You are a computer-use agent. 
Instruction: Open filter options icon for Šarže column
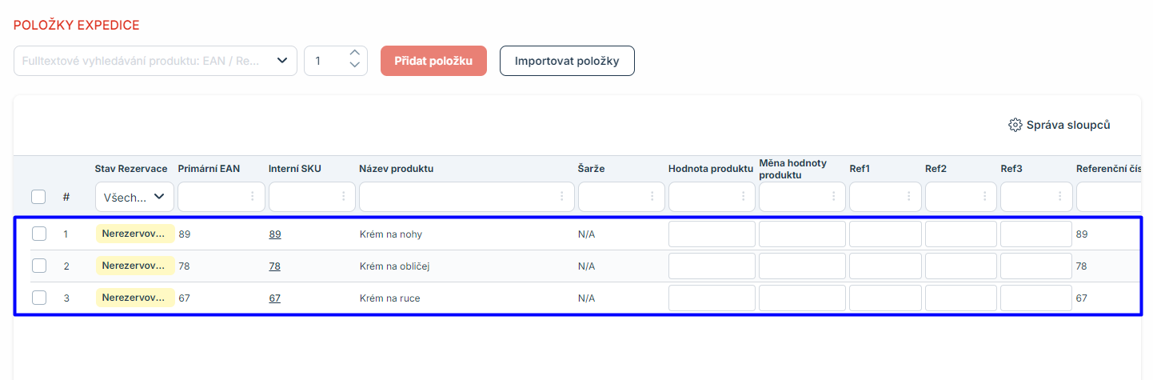(652, 196)
